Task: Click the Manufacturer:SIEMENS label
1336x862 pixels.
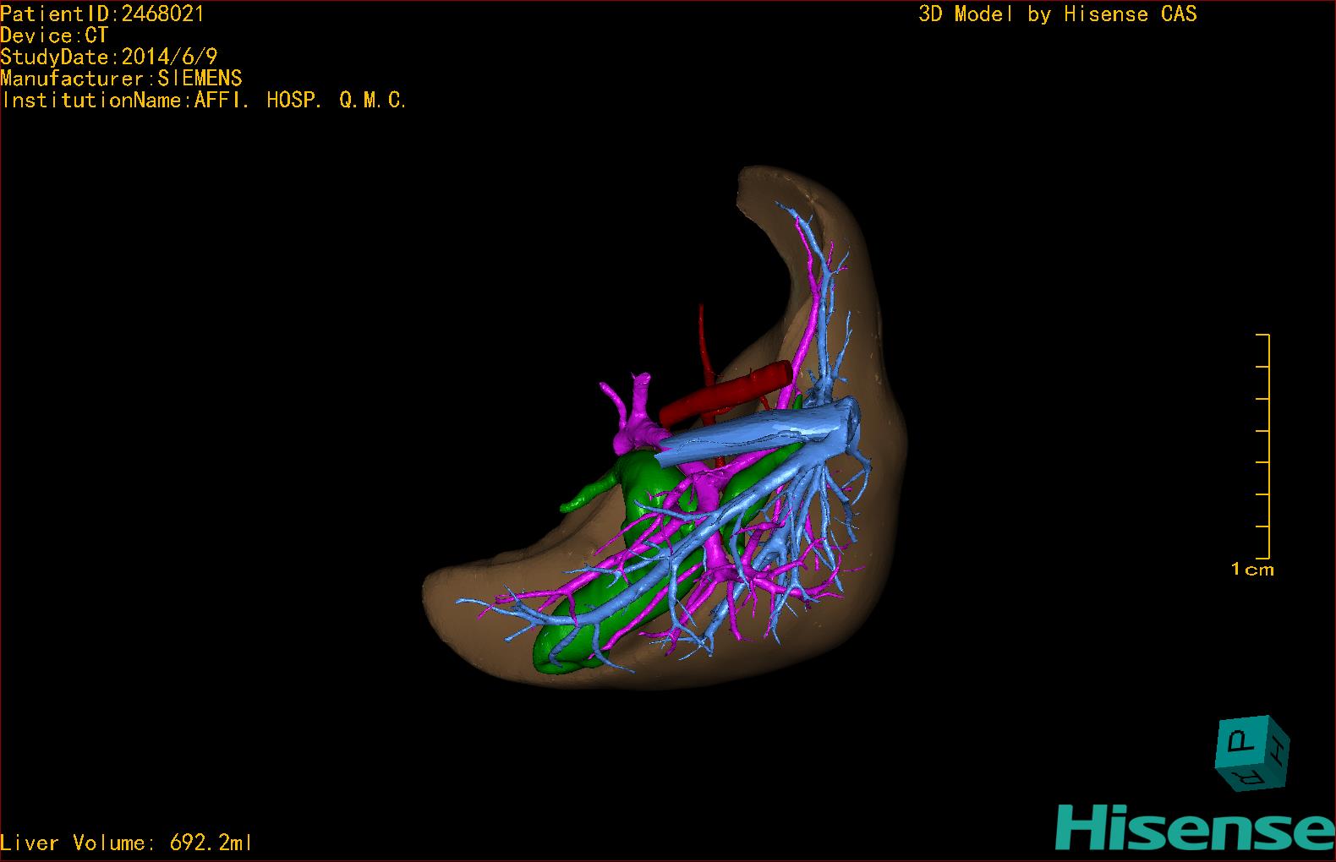Action: coord(121,79)
